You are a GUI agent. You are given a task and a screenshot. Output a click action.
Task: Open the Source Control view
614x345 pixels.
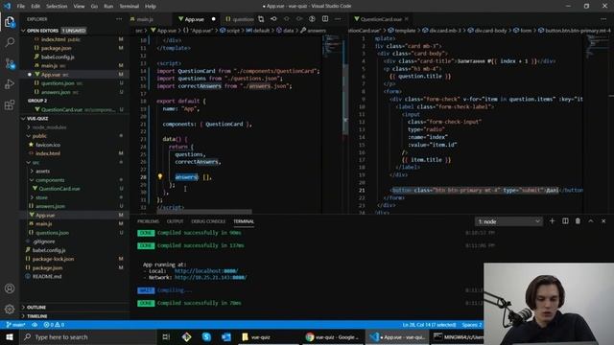(10, 63)
